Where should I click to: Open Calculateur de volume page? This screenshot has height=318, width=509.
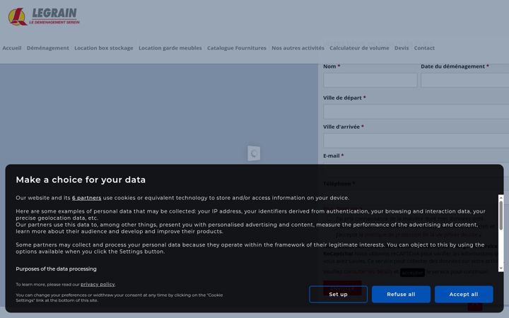359,48
